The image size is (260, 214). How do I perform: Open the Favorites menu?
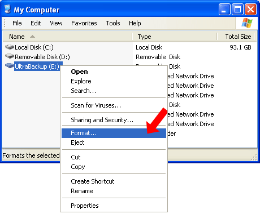coord(84,23)
